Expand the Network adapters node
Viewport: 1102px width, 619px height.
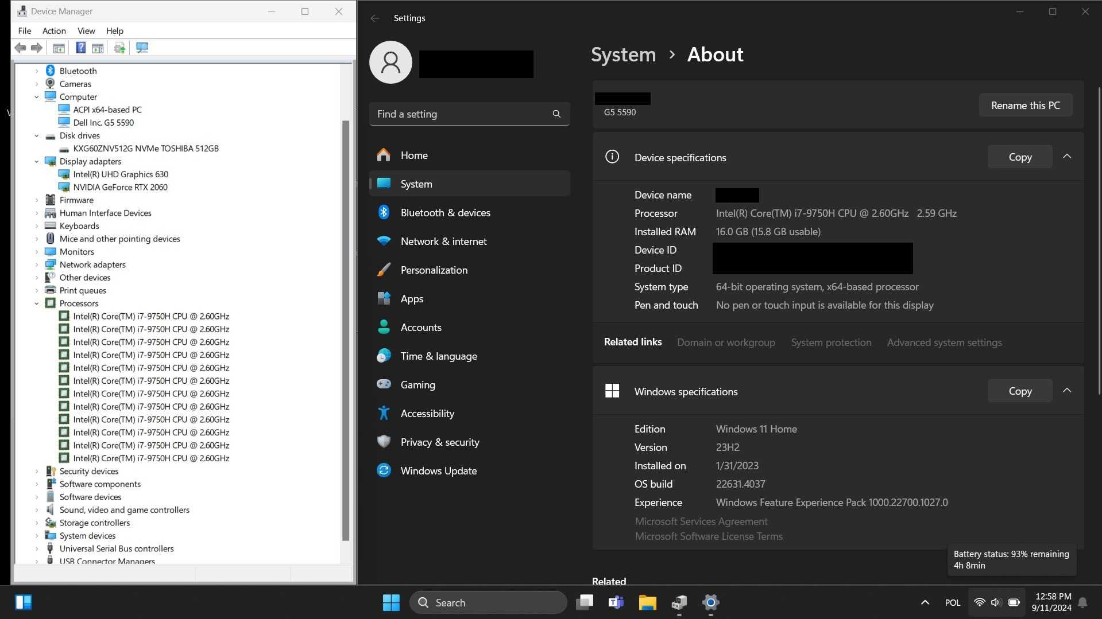[37, 264]
